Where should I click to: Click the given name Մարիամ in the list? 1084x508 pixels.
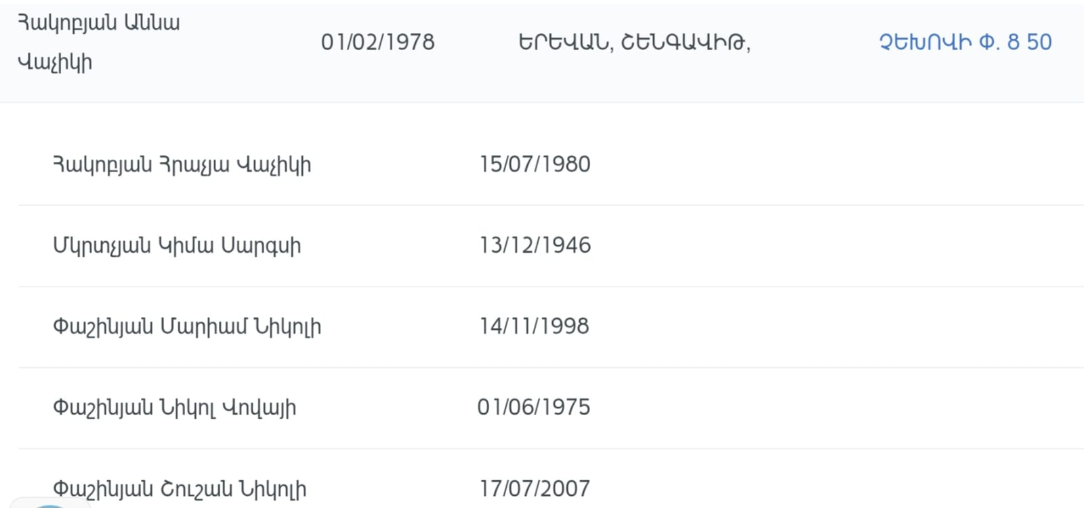coord(203,326)
